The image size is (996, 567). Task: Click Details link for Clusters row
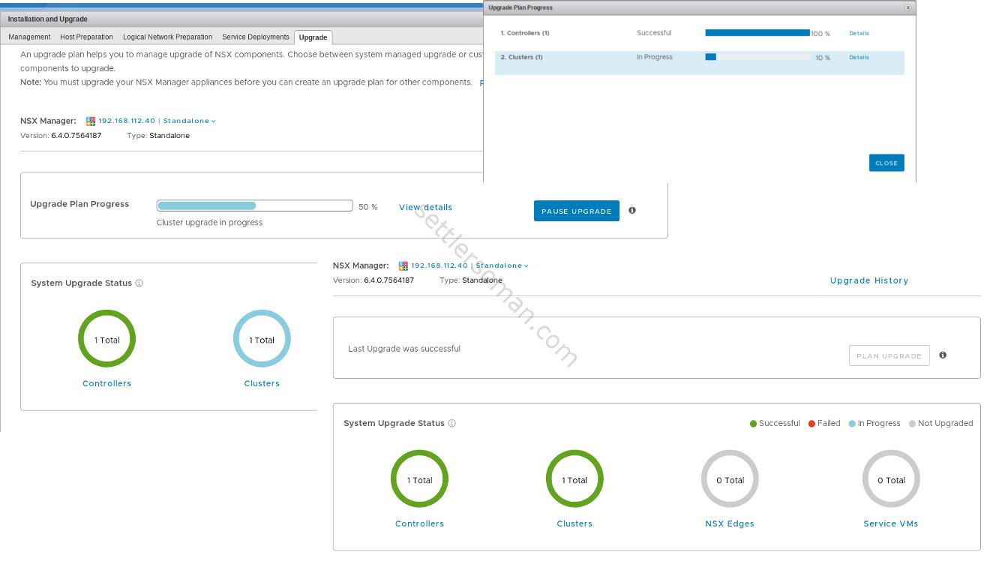(859, 57)
